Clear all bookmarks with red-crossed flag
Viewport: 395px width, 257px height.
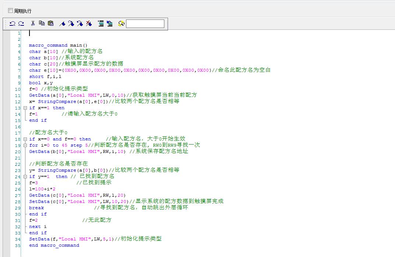pyautogui.click(x=89, y=24)
